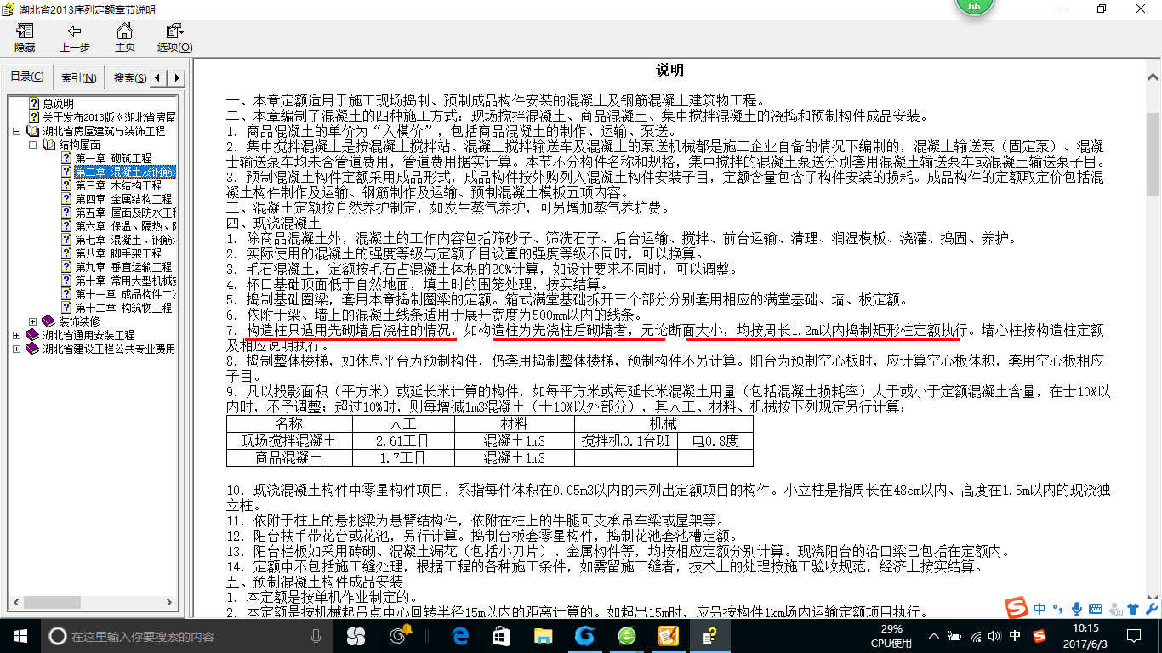This screenshot has height=653, width=1162.
Task: Click the 湖北省通用安装工程 book icon
Action: pos(33,335)
